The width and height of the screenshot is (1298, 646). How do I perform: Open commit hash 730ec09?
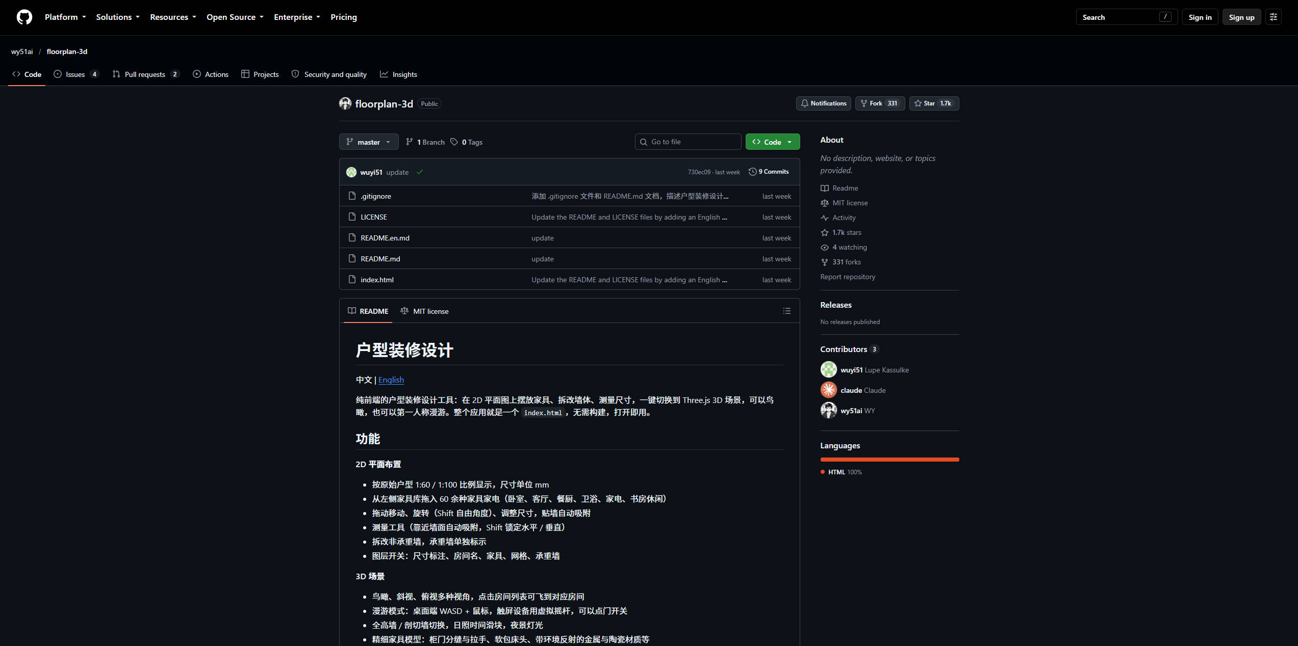699,172
